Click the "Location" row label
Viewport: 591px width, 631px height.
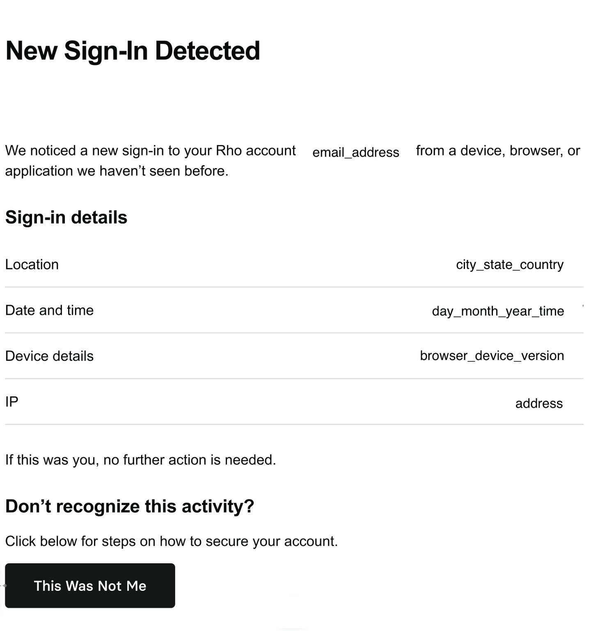click(x=32, y=264)
